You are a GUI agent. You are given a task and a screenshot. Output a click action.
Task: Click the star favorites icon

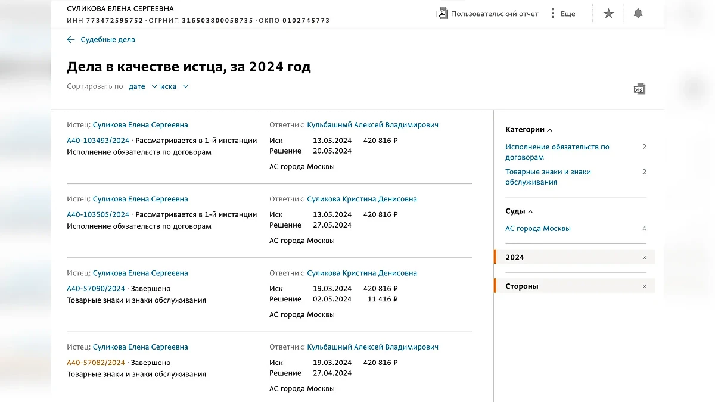pyautogui.click(x=608, y=13)
